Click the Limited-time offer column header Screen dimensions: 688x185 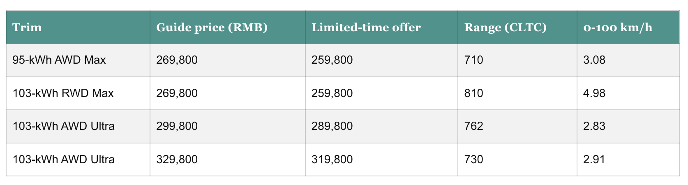pos(366,28)
